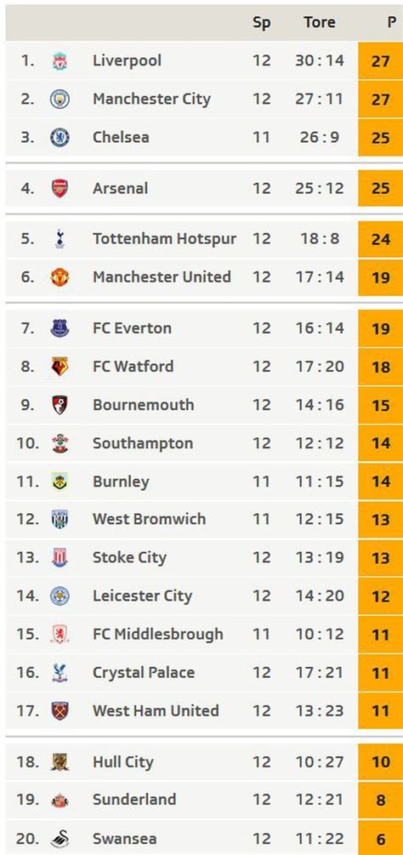Open the Hull City team link
The height and width of the screenshot is (855, 403).
pyautogui.click(x=123, y=762)
